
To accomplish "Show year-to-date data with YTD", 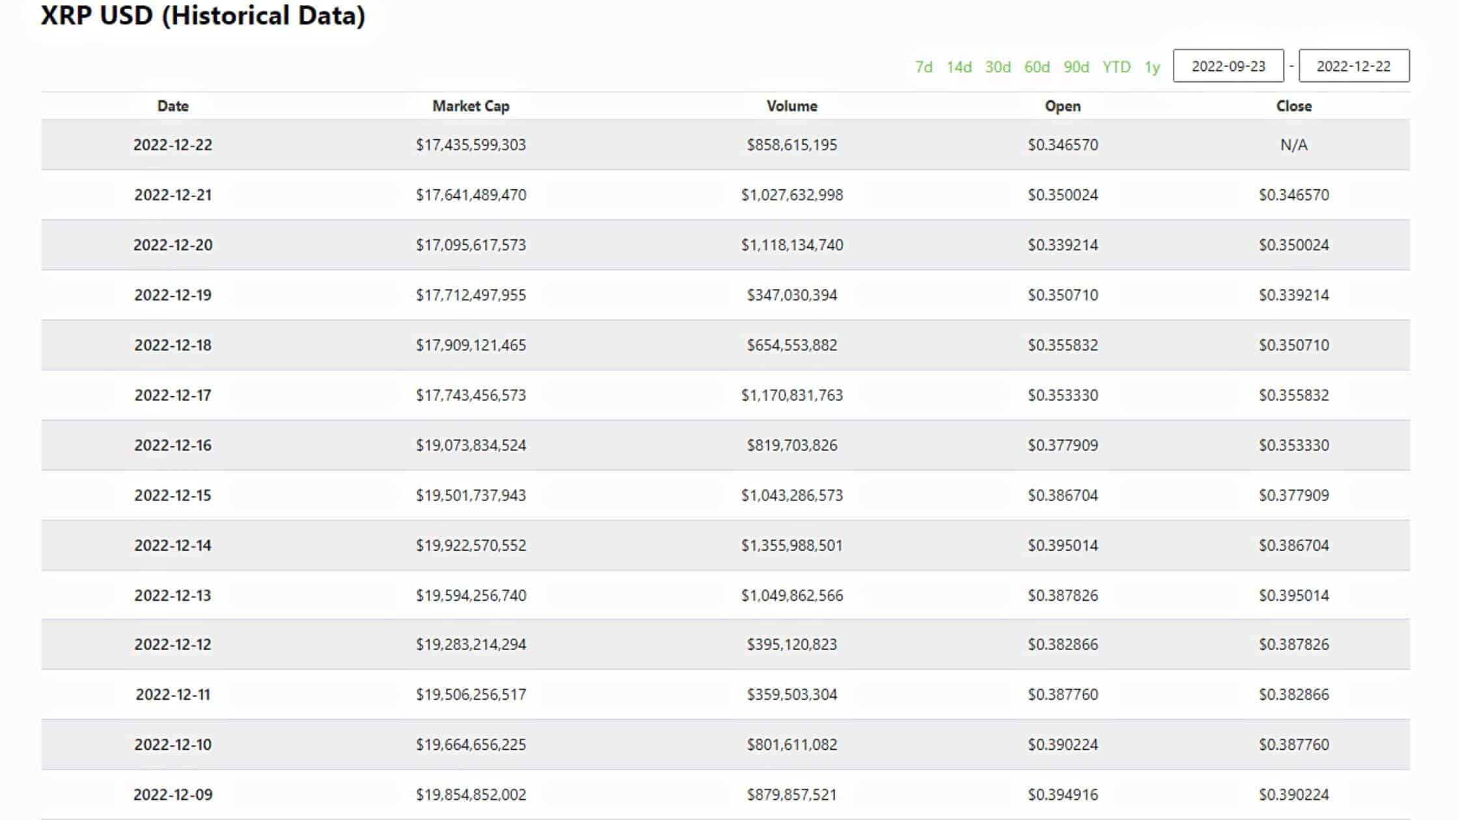I will click(x=1116, y=67).
